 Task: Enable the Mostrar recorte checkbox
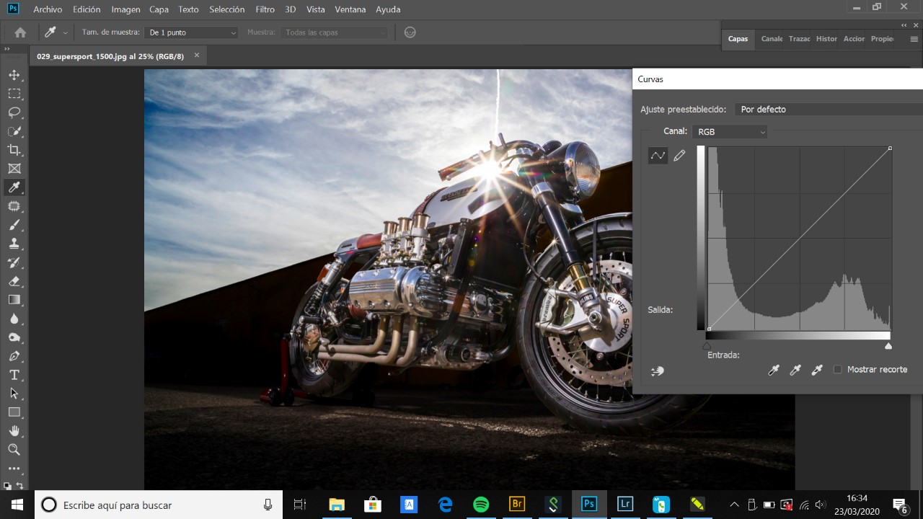coord(837,370)
